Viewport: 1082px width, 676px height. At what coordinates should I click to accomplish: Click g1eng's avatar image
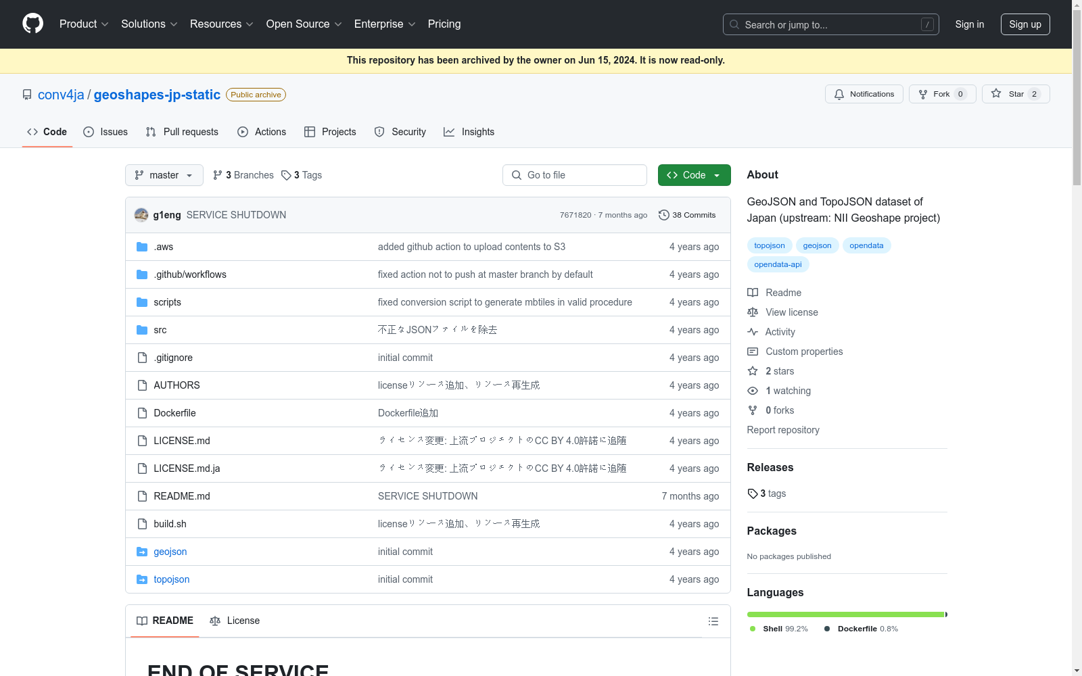tap(141, 215)
